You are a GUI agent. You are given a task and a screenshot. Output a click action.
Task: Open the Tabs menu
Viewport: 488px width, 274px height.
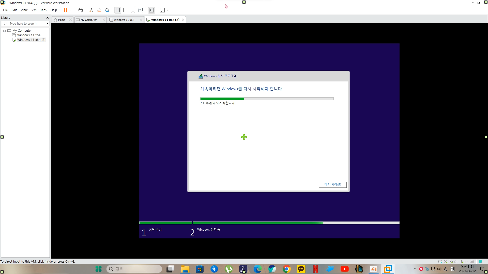coord(43,10)
